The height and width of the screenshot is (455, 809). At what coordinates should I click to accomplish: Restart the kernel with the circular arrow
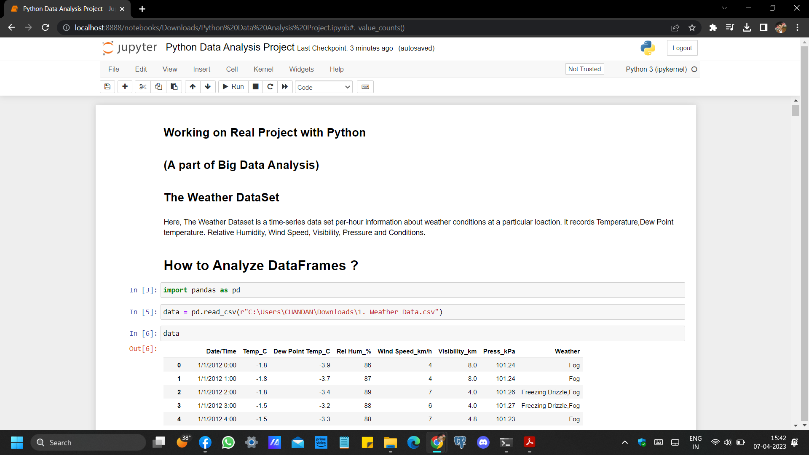point(270,87)
